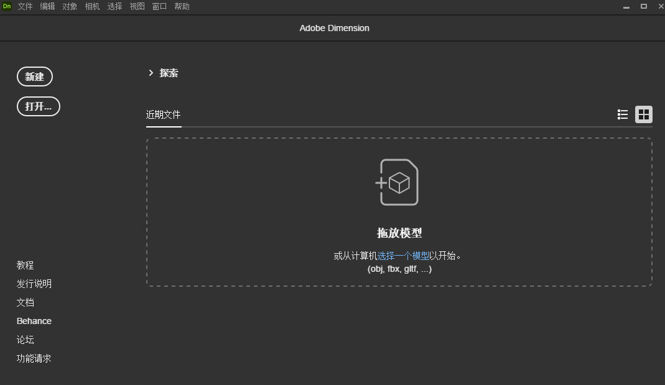Maximize the Adobe Dimension window
The width and height of the screenshot is (665, 385).
[x=644, y=6]
